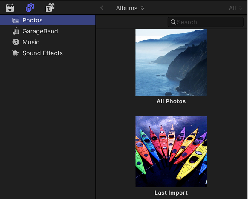Select the Photos text label in the sidebar
The height and width of the screenshot is (200, 248).
33,20
